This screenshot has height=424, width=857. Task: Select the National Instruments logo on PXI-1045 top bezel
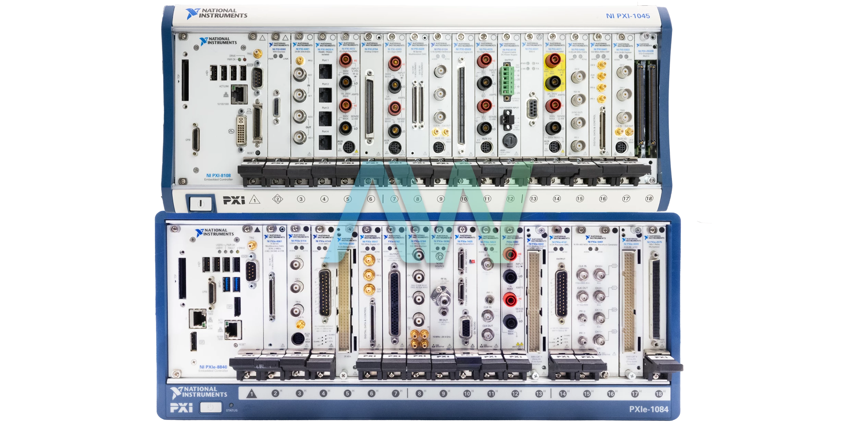pos(216,13)
